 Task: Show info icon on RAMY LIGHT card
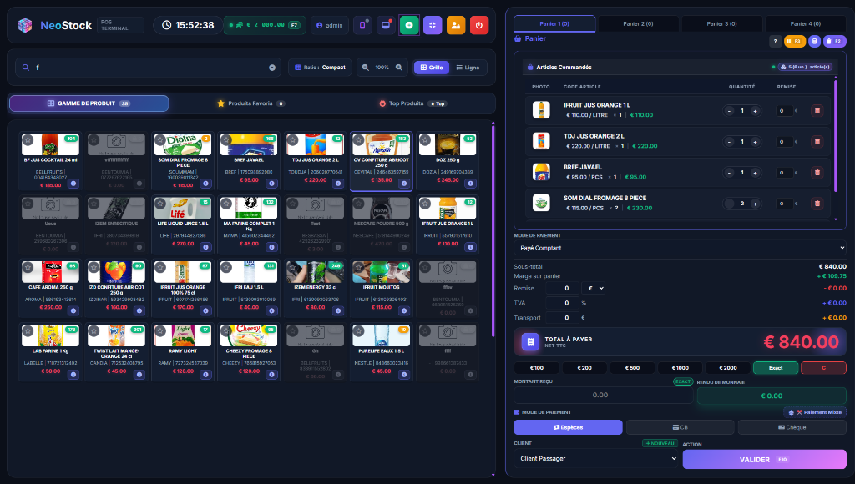(205, 375)
